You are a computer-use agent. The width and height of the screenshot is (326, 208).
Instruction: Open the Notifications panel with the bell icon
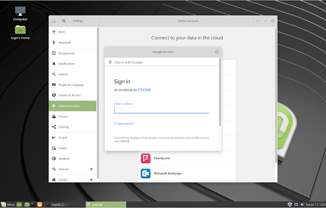click(x=67, y=64)
